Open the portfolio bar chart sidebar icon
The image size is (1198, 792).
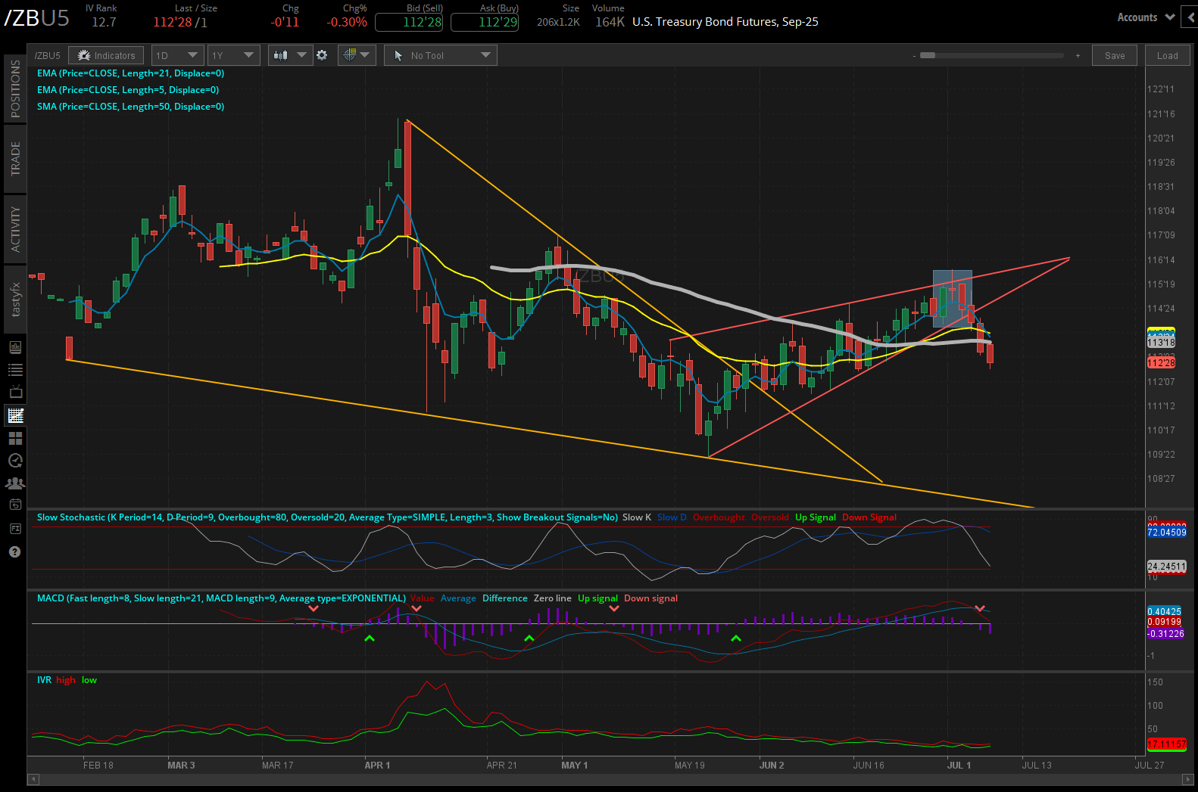pos(15,347)
